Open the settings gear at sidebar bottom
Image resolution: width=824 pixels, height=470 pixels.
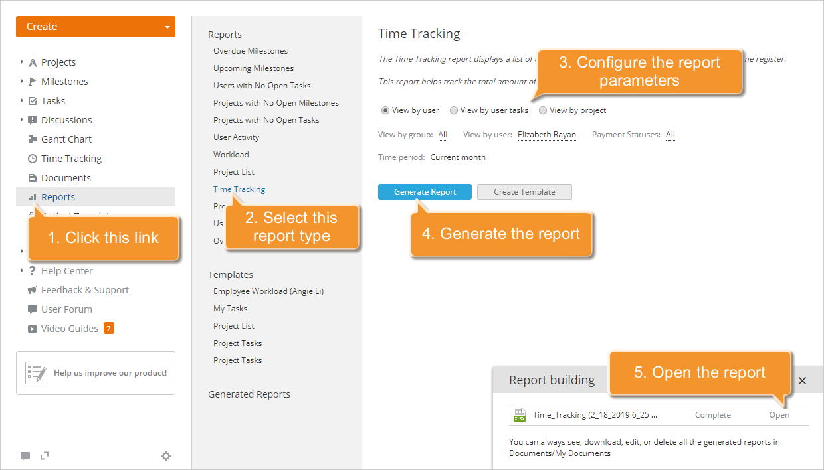click(165, 456)
